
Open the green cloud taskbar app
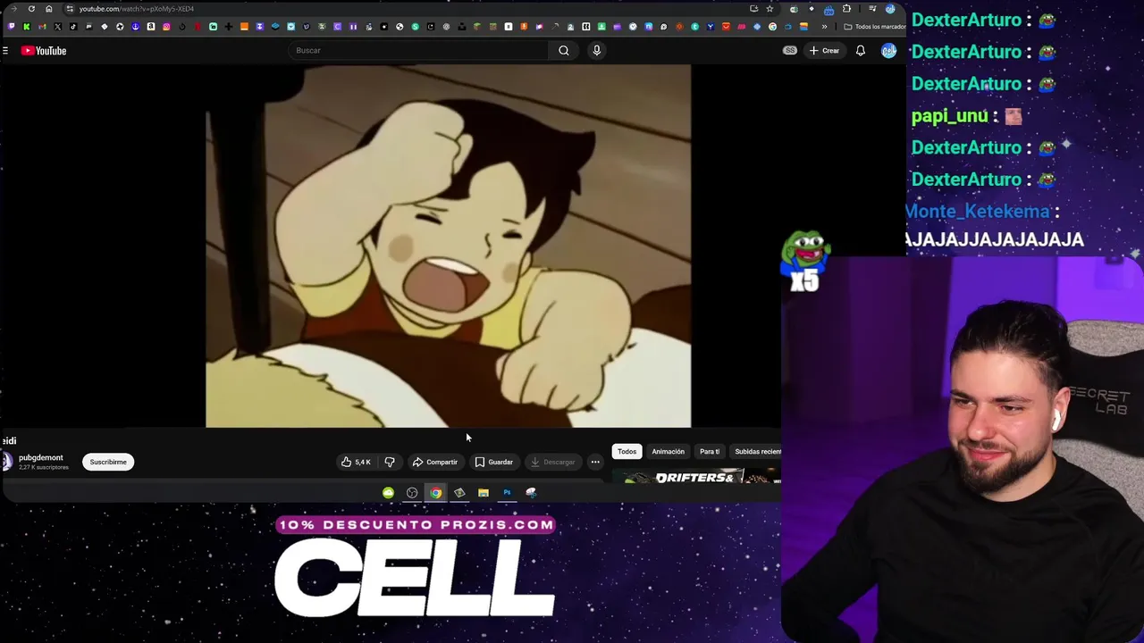coord(388,493)
